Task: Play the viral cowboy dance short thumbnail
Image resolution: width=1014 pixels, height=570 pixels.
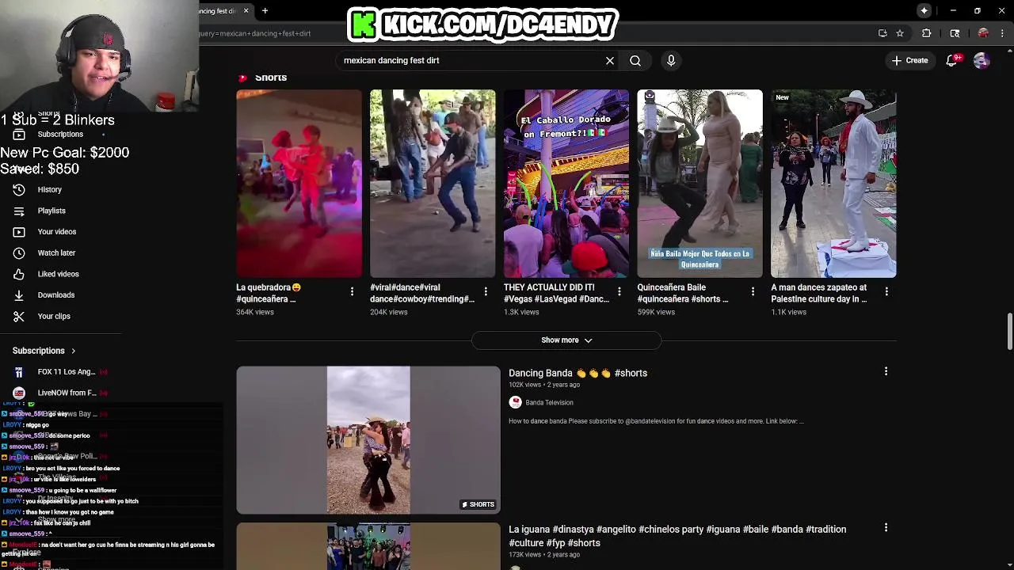Action: 433,184
